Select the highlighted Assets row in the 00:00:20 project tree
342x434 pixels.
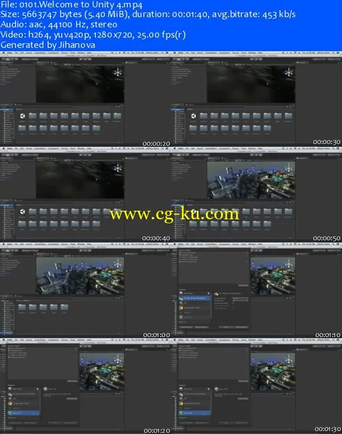coord(7,110)
